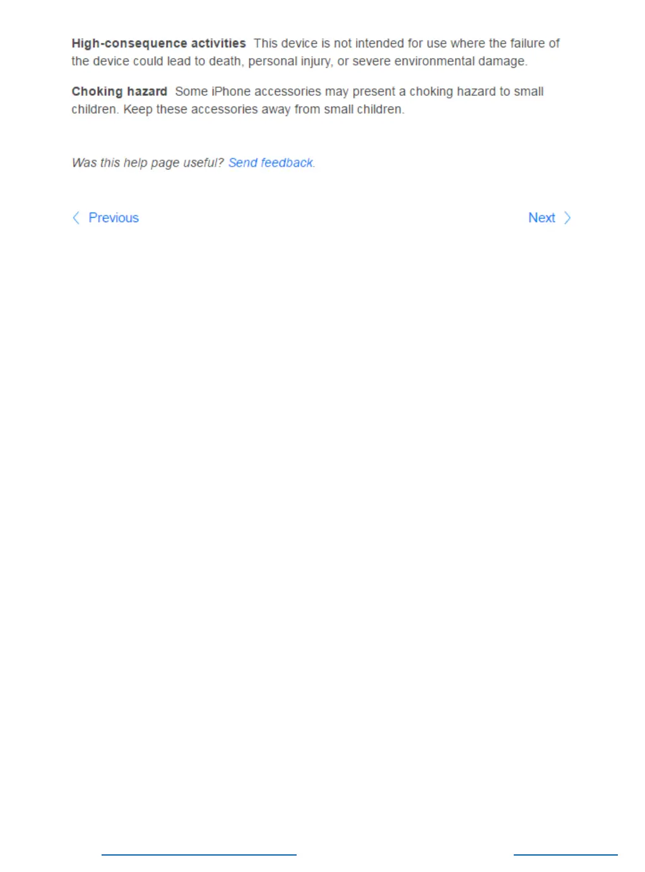Click 'Keep these accessories away' sentence
Viewport: 645px width, 872px height.
pyautogui.click(x=207, y=109)
